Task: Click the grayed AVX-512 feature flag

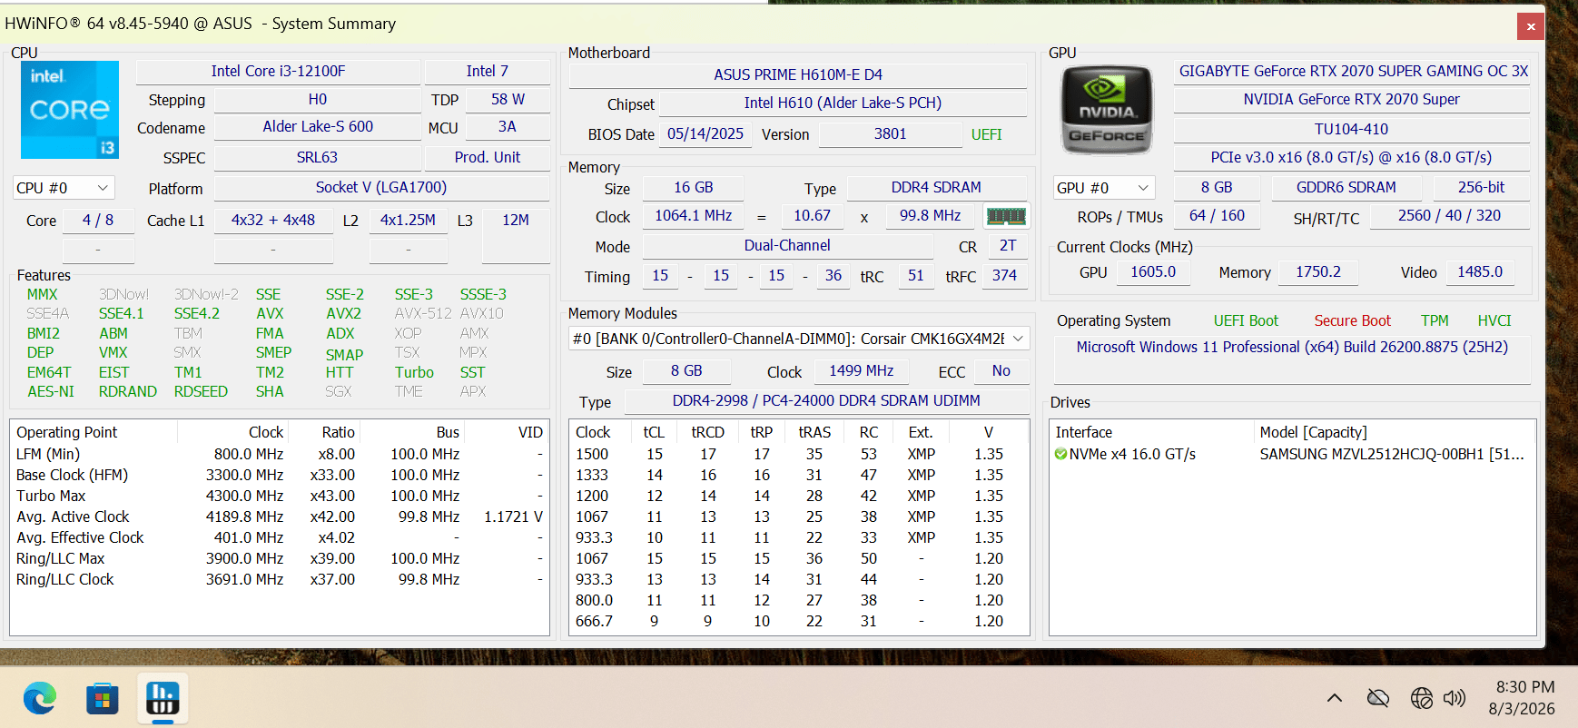Action: (423, 313)
